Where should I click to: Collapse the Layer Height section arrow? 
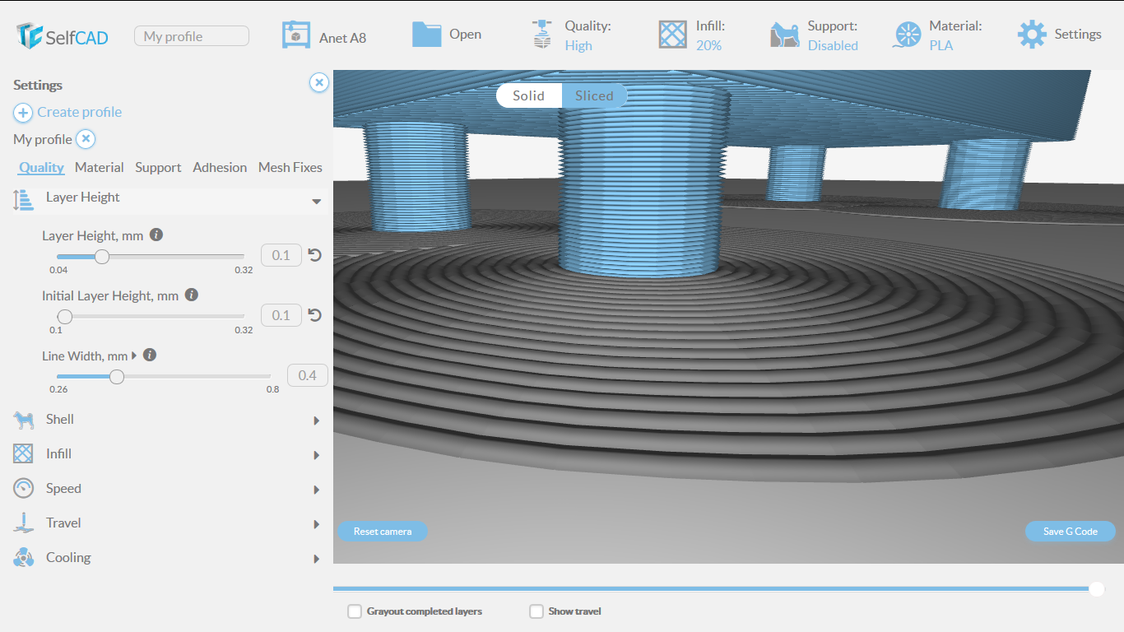tap(317, 202)
